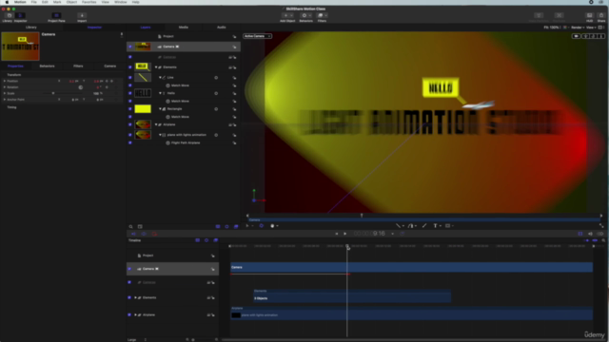
Task: Open the Filters toolbar menu
Action: (322, 16)
